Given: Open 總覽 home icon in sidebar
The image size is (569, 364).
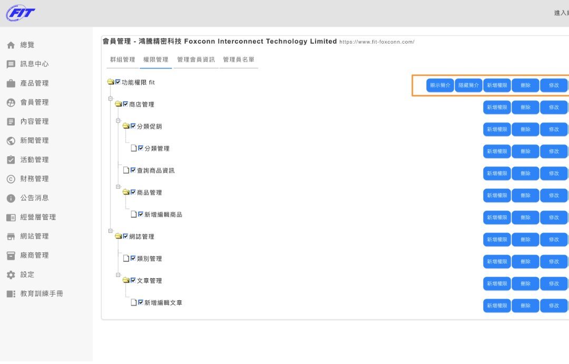Looking at the screenshot, I should pos(11,45).
